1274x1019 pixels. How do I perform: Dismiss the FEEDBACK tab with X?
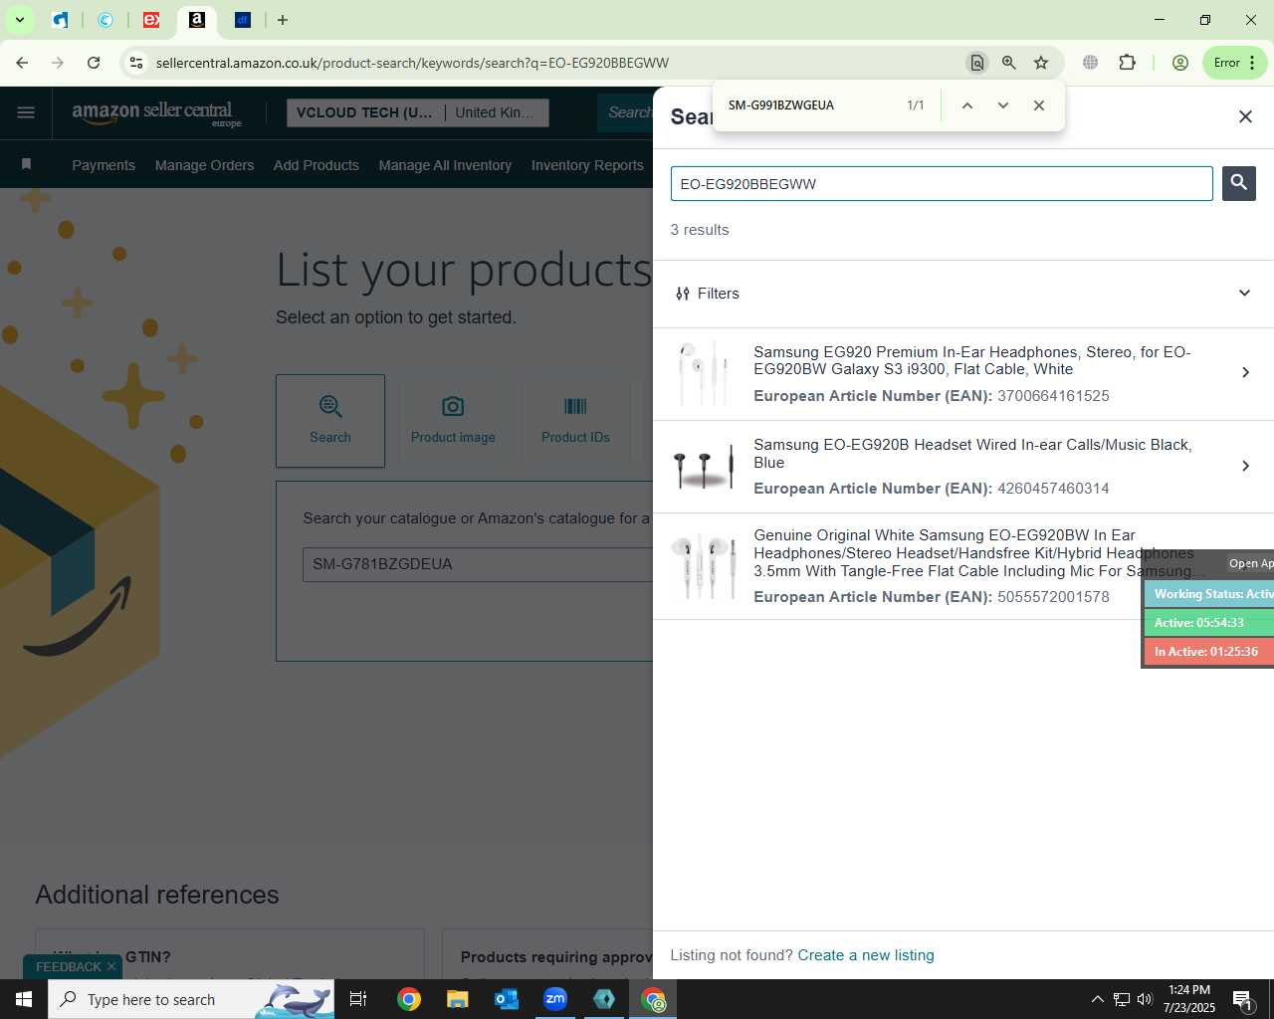point(111,967)
